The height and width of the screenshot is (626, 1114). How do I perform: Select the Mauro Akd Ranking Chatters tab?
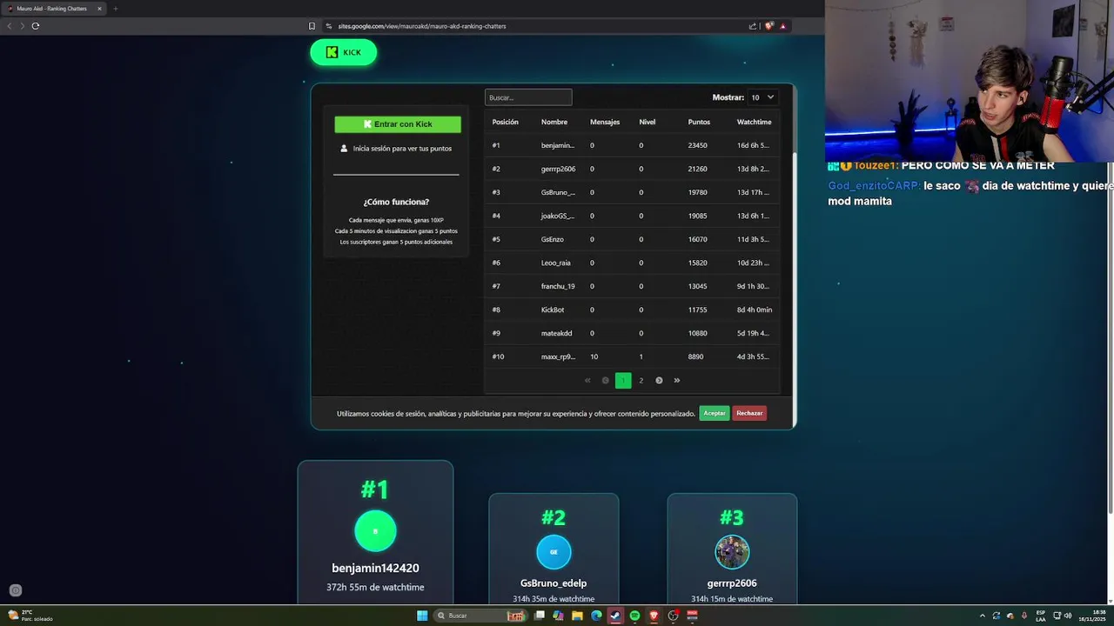[x=54, y=9]
